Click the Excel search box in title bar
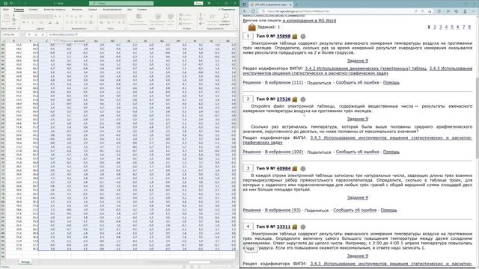479x269 pixels. click(121, 3)
